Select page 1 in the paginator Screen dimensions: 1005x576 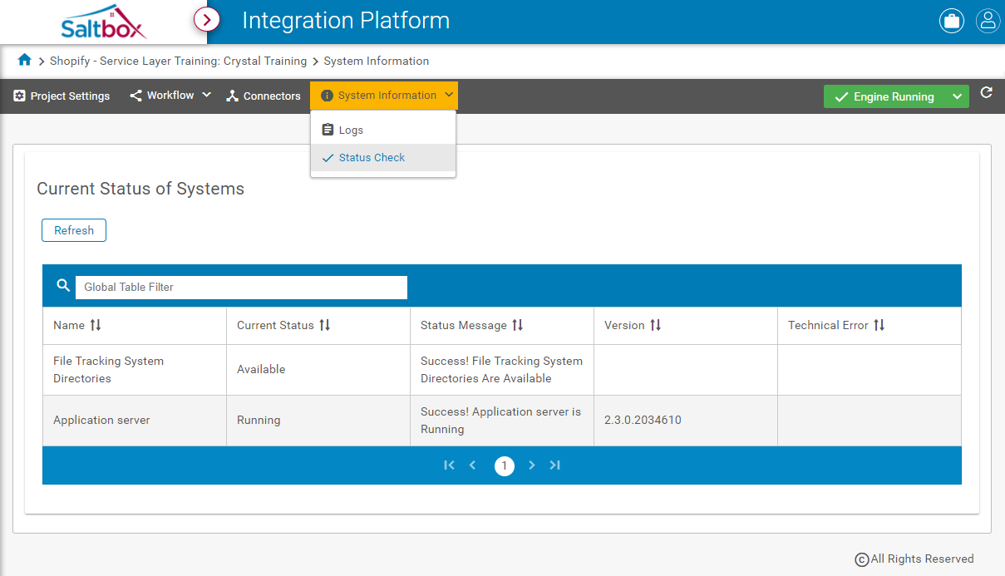tap(505, 465)
